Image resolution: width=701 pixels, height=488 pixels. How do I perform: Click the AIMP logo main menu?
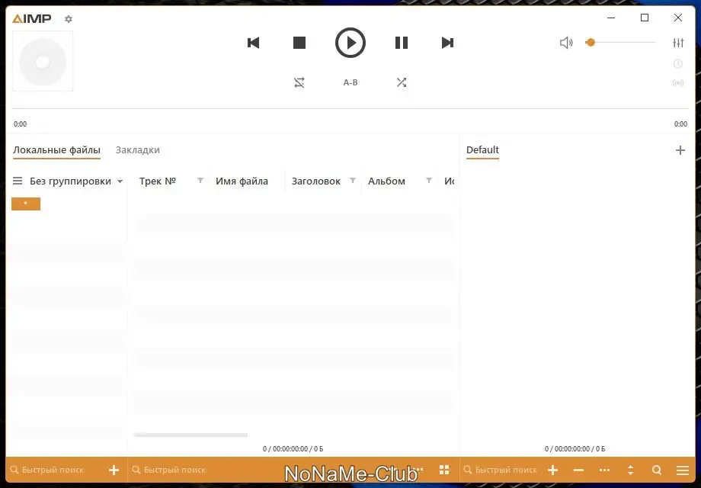[x=32, y=18]
